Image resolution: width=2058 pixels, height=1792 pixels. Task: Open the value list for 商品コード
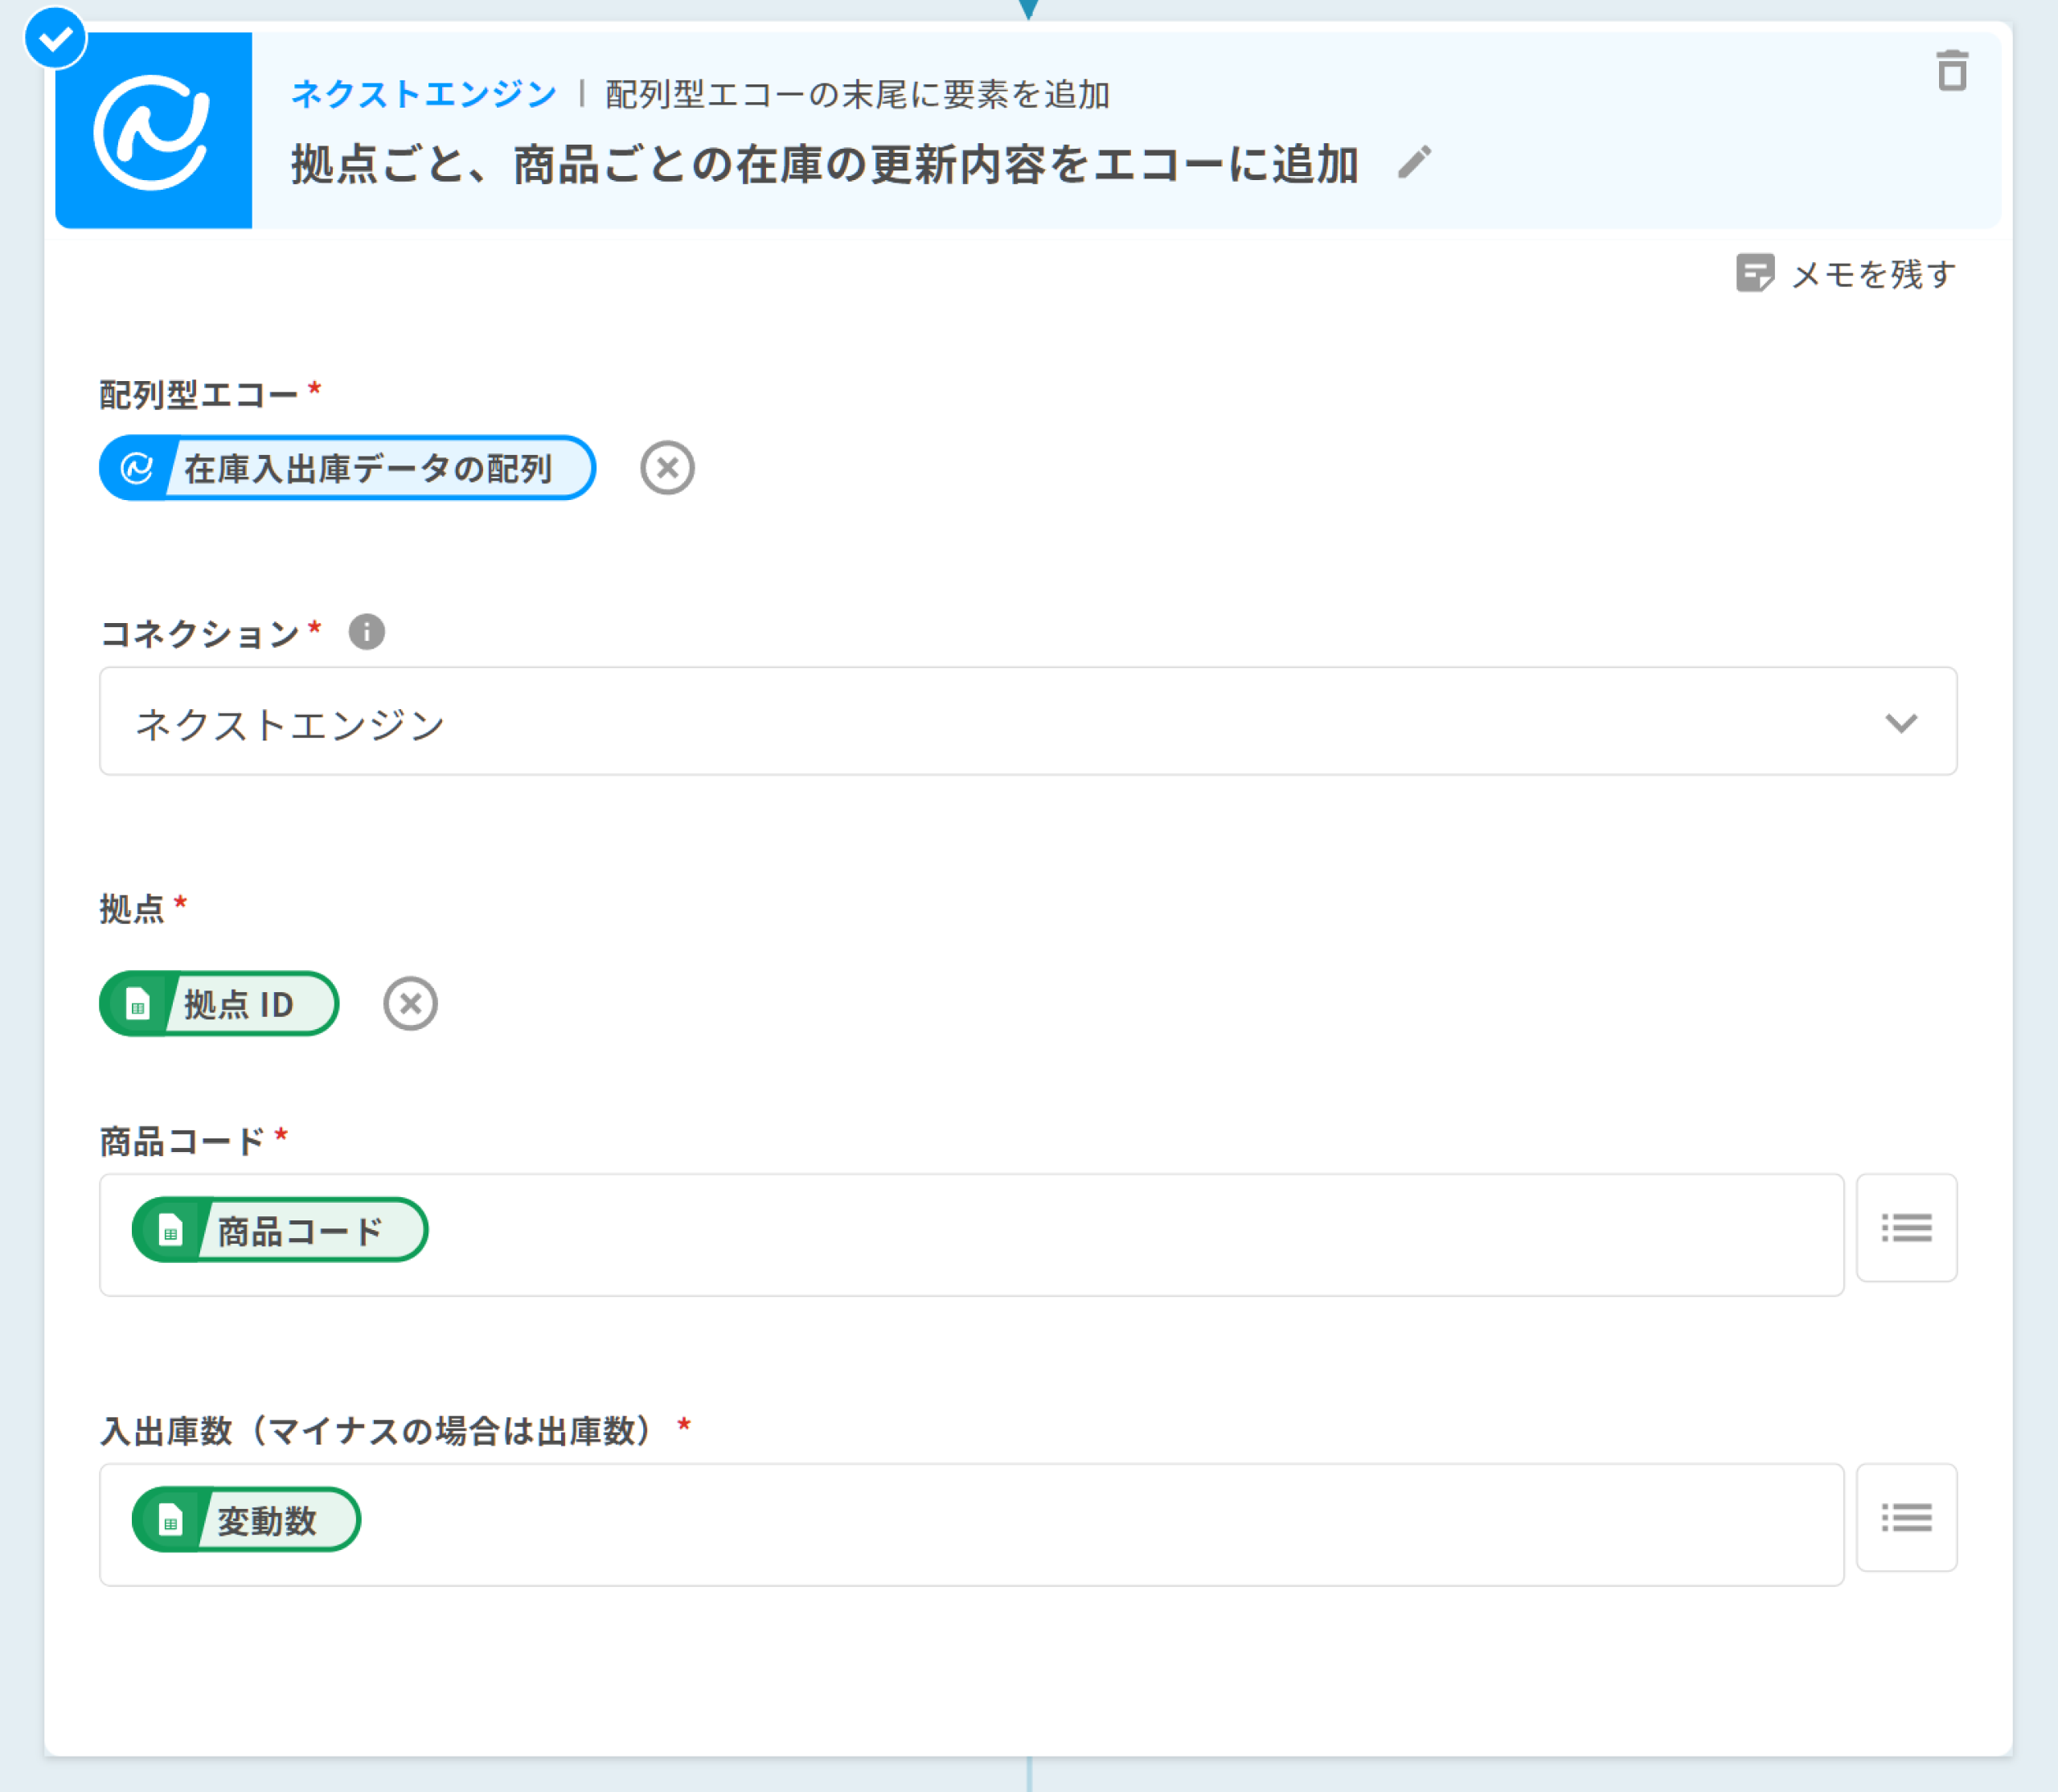click(x=1905, y=1227)
